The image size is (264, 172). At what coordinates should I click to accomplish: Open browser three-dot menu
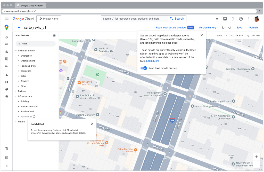[259, 11]
